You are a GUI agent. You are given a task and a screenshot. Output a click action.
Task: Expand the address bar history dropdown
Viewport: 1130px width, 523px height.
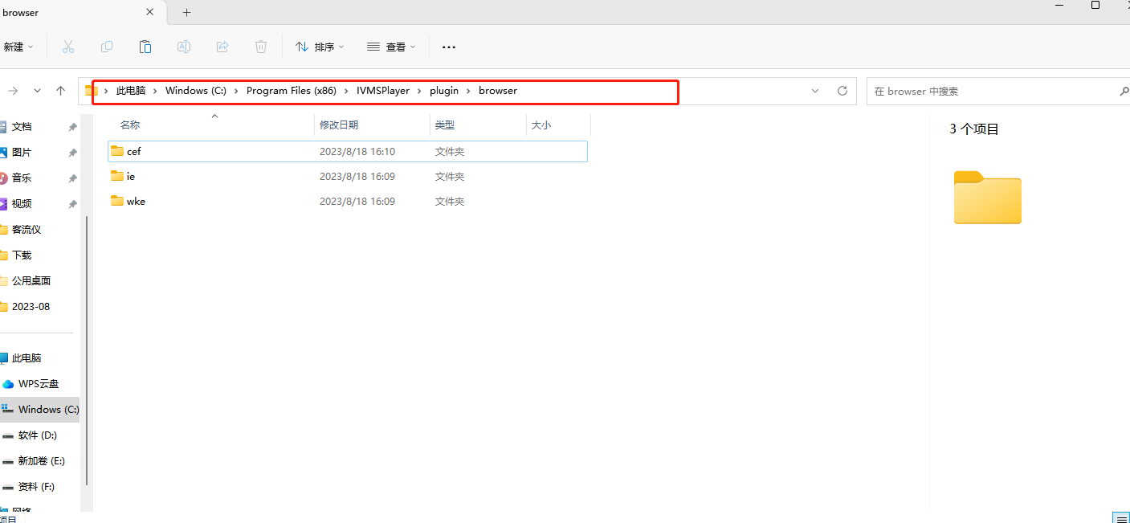815,91
